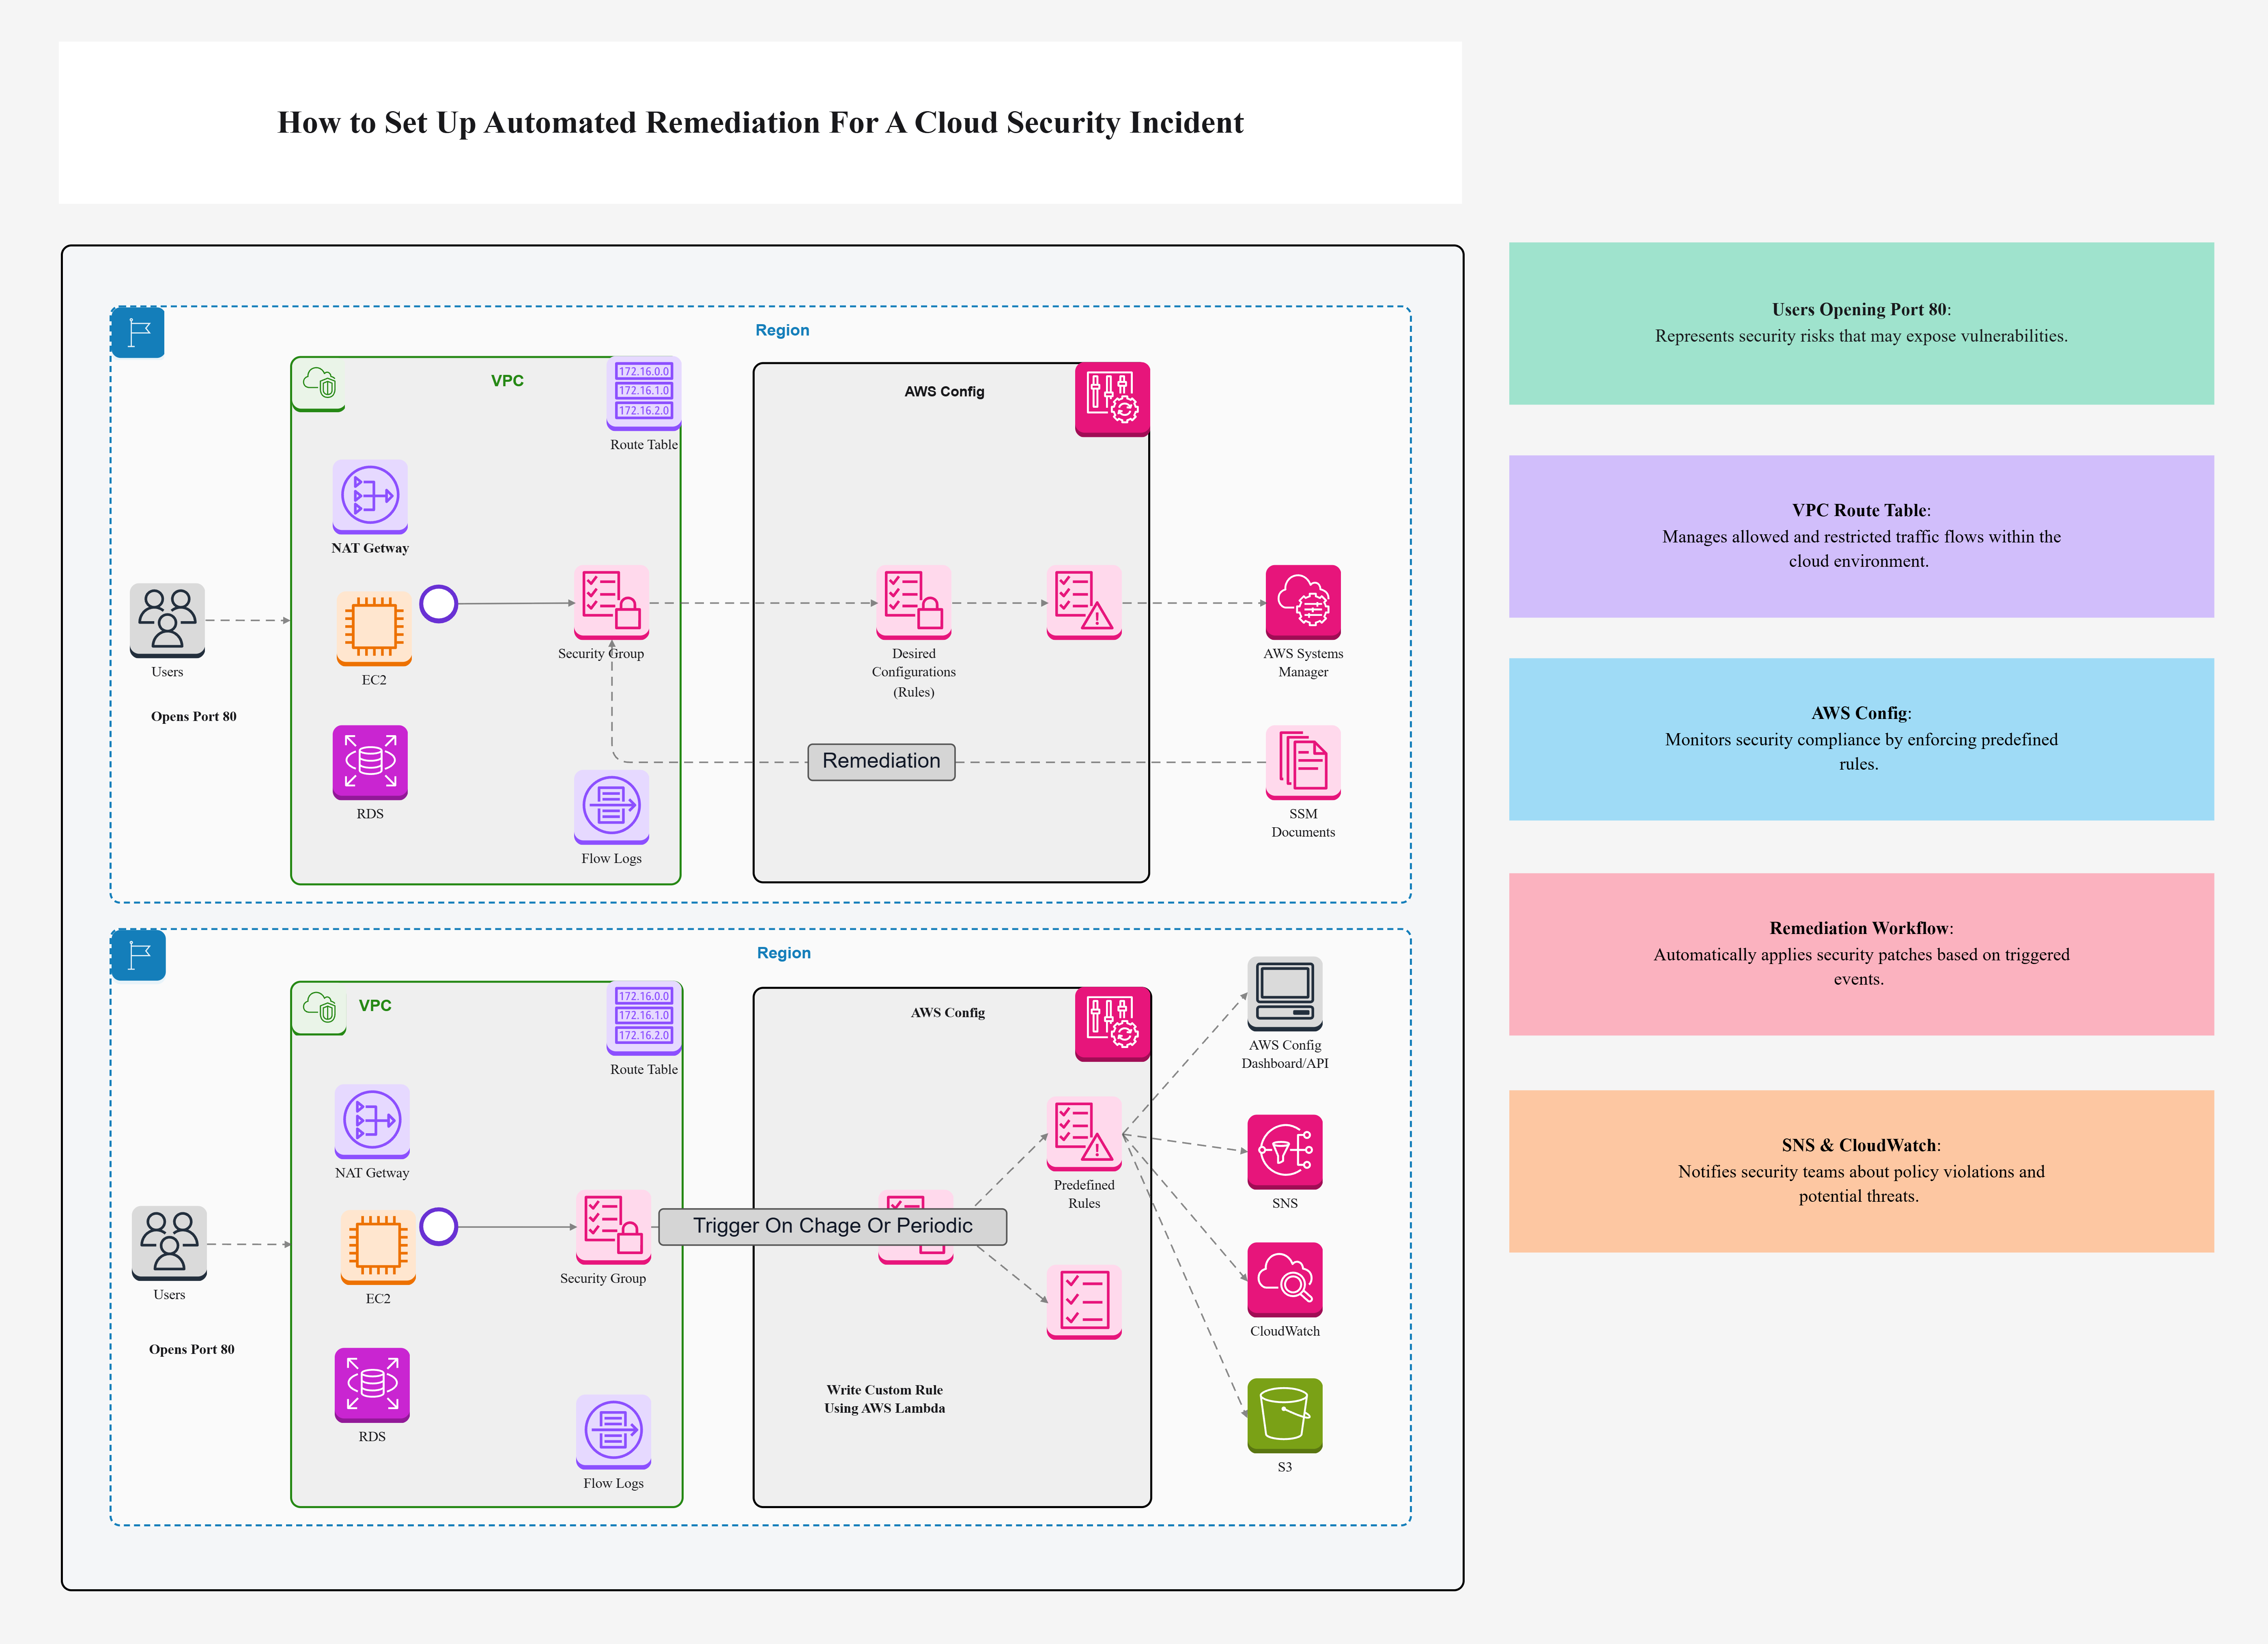
Task: Select the bottom region flag icon
Action: (138, 955)
